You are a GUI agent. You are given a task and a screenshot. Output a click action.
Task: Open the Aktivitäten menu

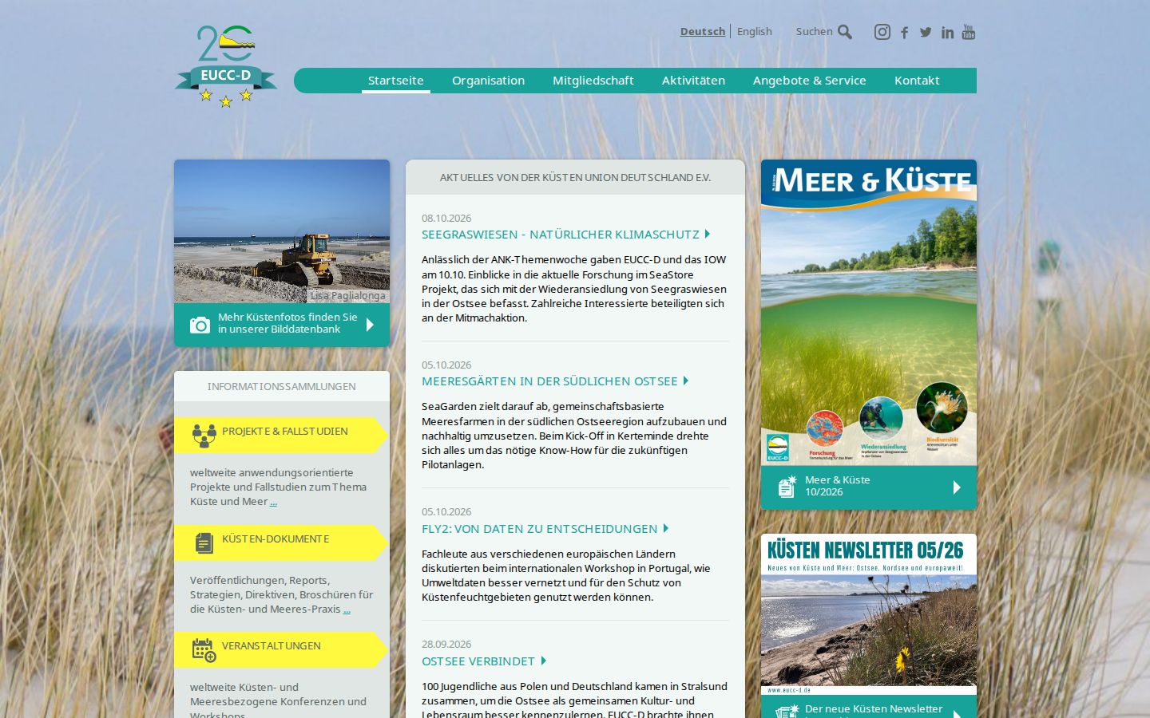click(x=694, y=81)
